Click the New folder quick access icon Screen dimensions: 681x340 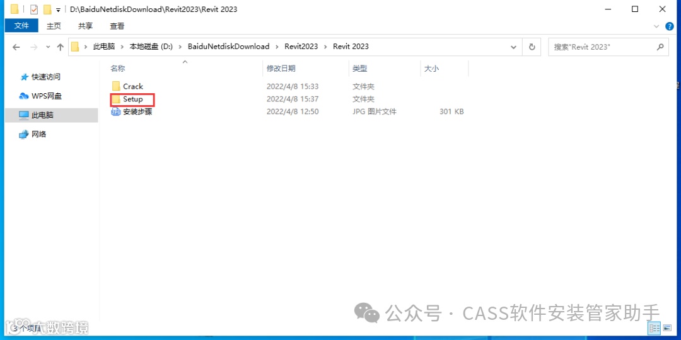[47, 9]
